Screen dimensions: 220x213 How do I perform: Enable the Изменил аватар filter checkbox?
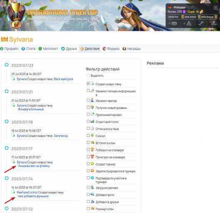(x=88, y=100)
